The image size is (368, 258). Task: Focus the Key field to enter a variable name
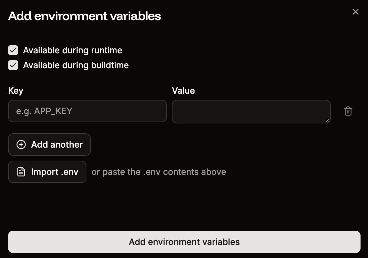pos(87,111)
